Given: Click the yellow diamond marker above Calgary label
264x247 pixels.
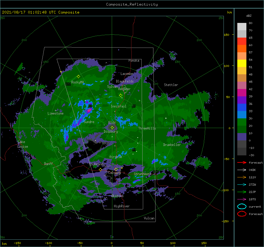Looking at the screenshot, I should 116,169.
